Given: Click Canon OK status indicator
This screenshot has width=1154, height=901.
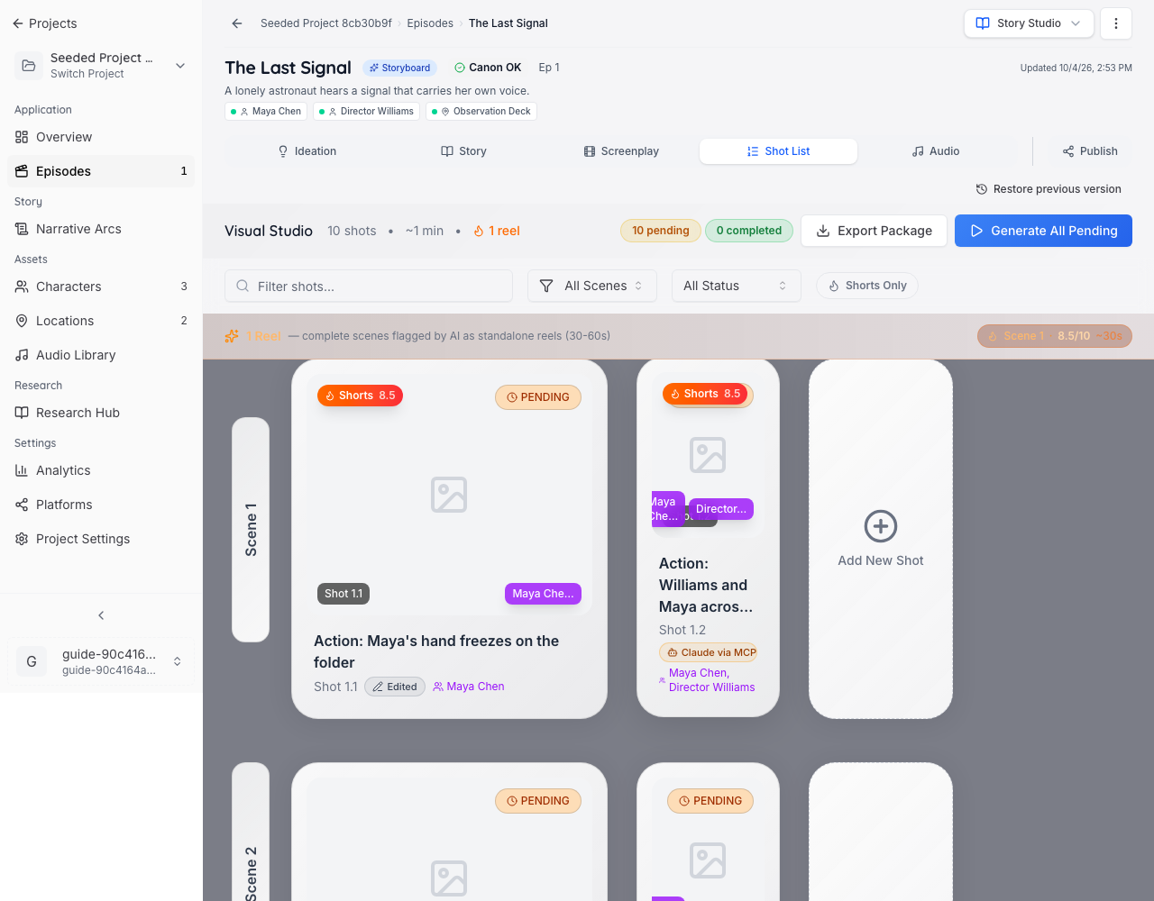Looking at the screenshot, I should [x=488, y=68].
